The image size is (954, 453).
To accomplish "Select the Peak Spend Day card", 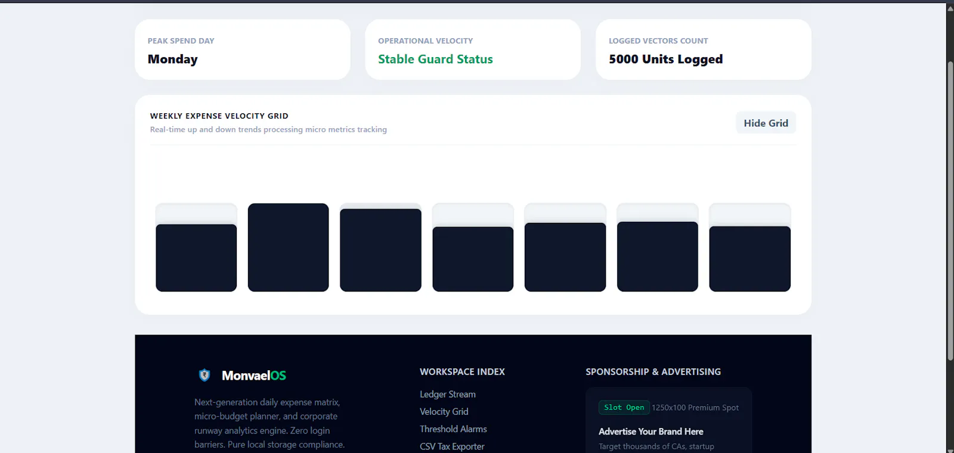I will (243, 49).
